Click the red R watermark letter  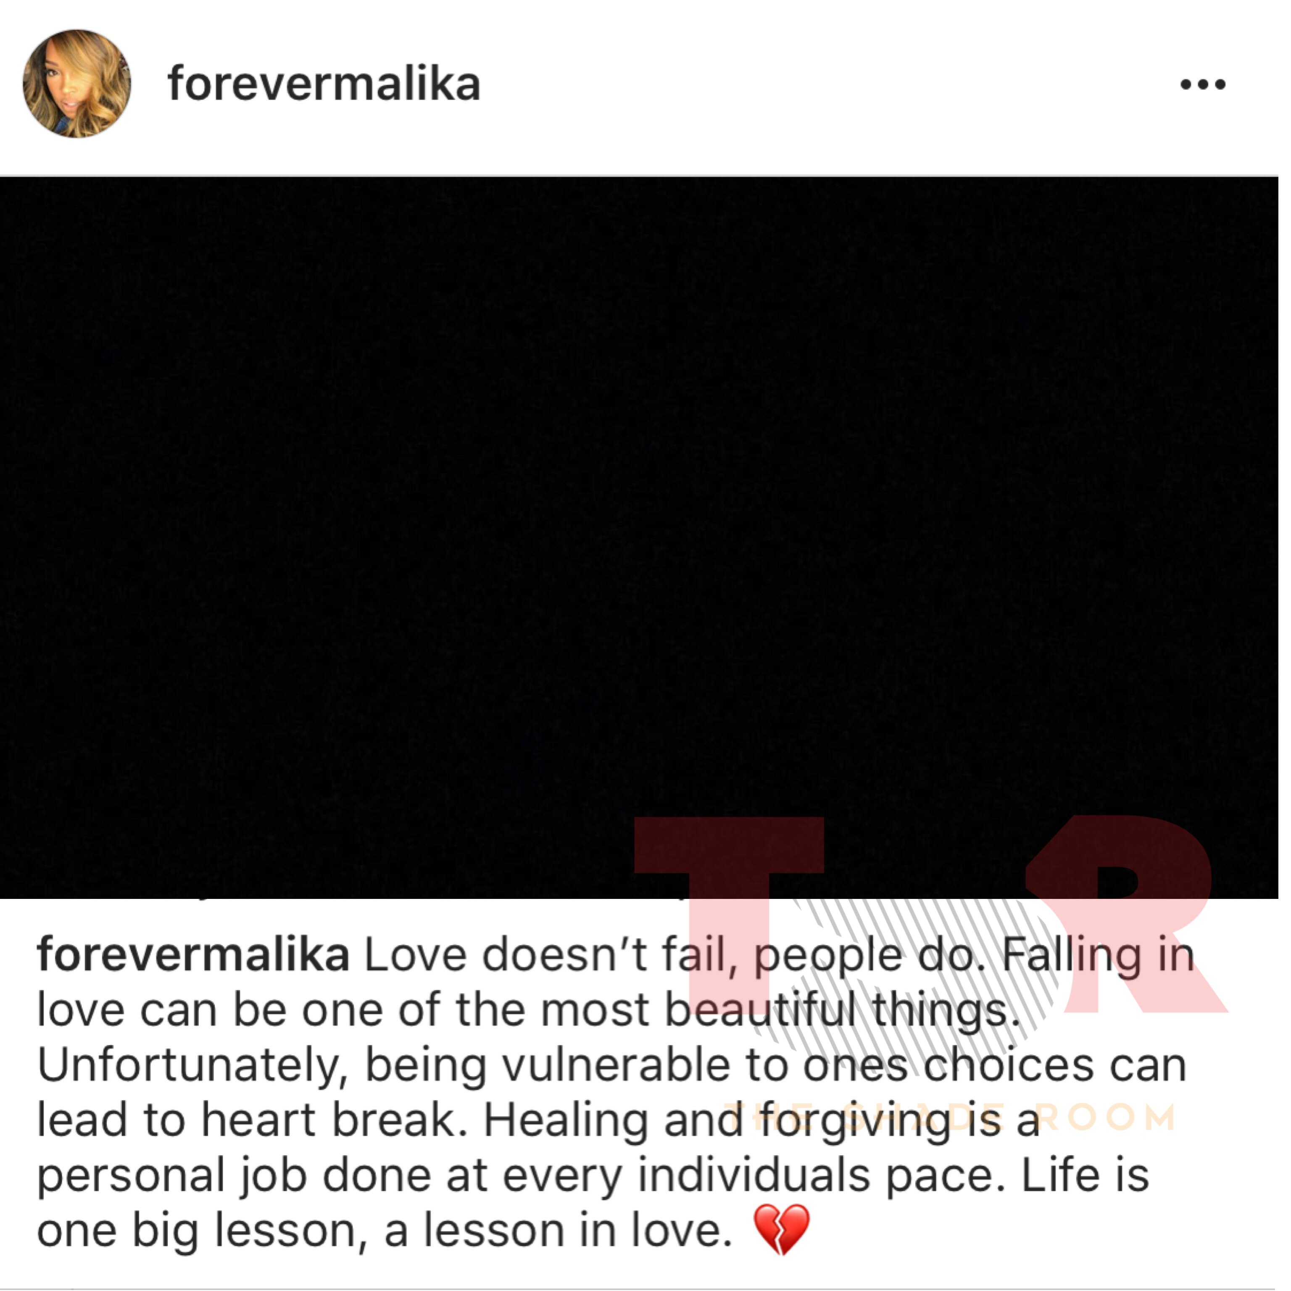pos(1126,914)
